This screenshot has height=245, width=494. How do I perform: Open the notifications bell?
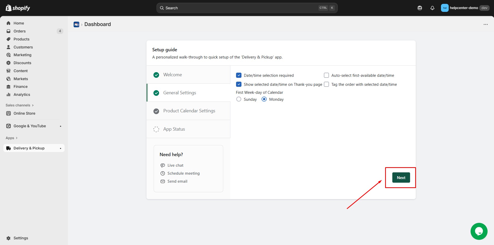432,8
